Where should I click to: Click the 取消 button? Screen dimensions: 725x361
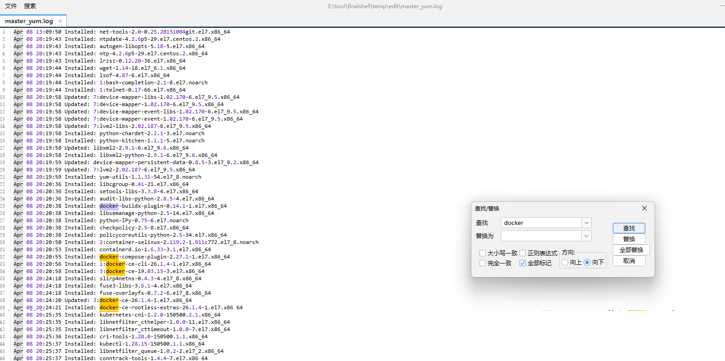click(629, 261)
